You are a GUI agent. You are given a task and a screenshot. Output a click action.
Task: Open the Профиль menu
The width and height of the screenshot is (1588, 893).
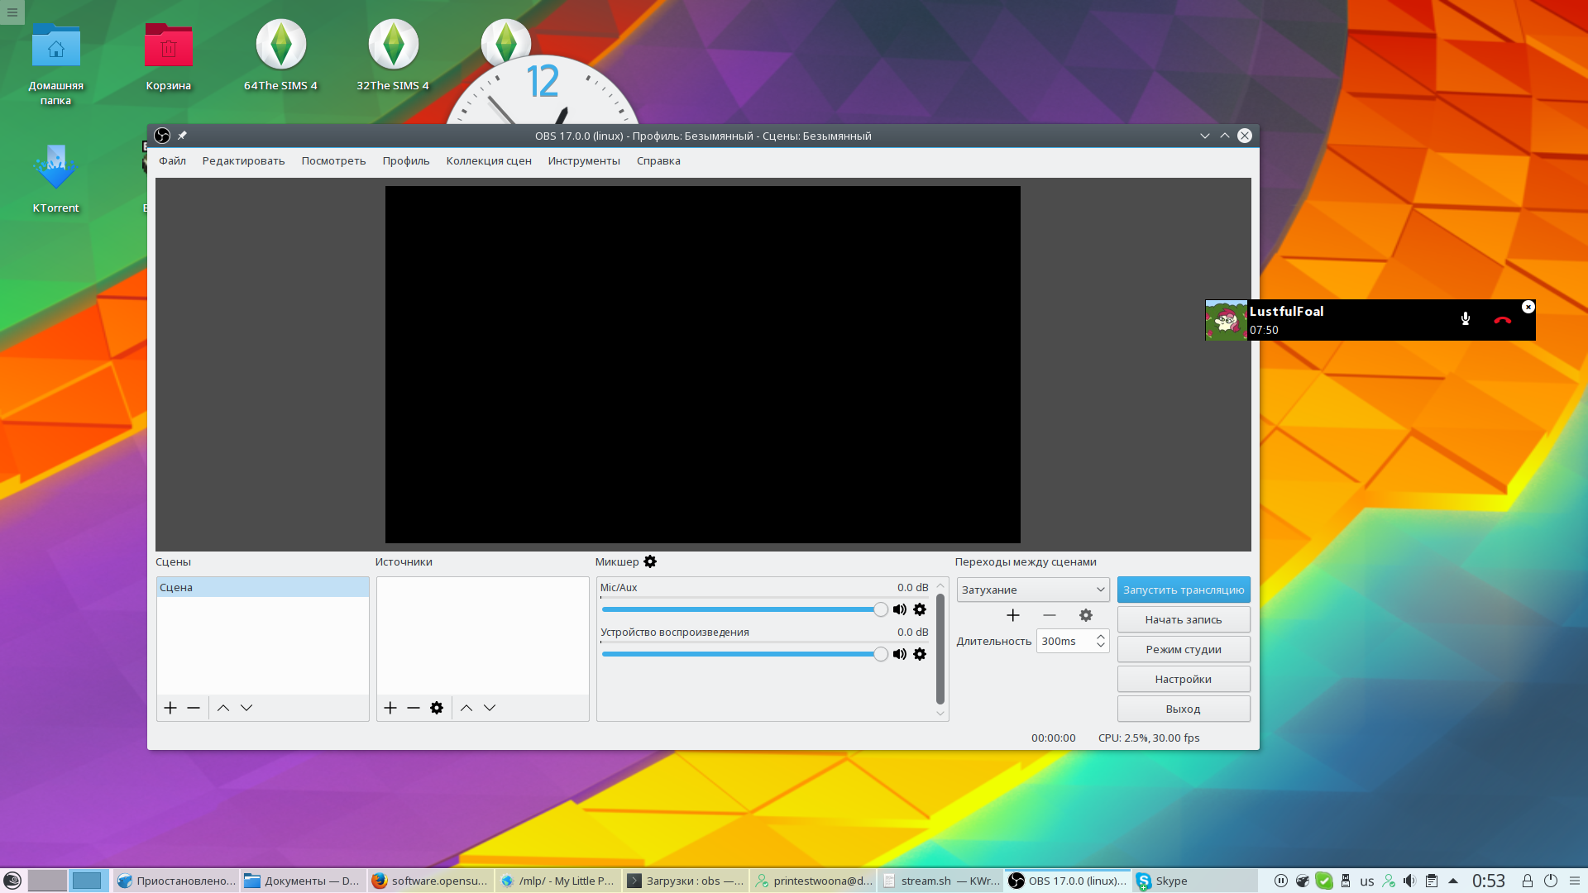[x=406, y=161]
